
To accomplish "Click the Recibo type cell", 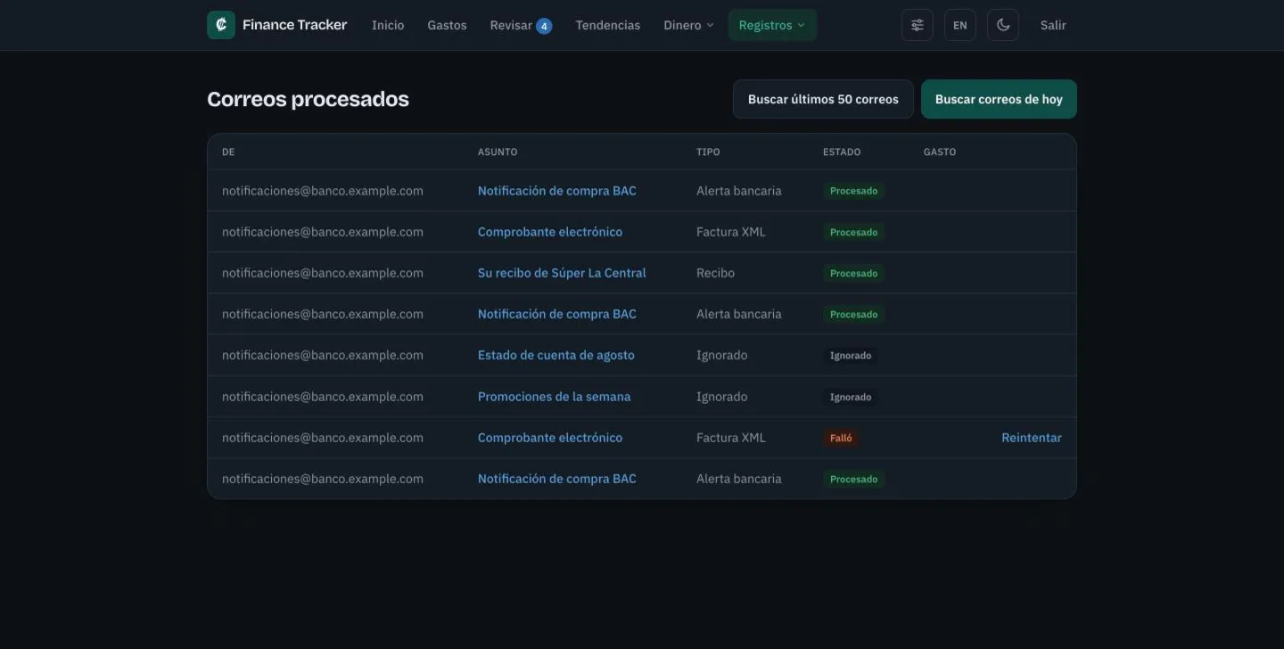I will (x=715, y=273).
